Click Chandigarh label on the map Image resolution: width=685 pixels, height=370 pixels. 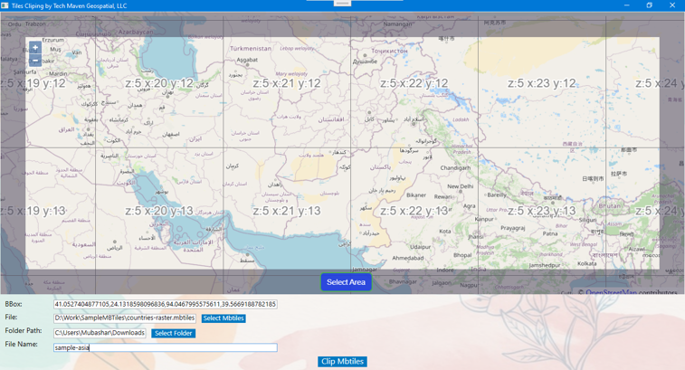coord(455,167)
